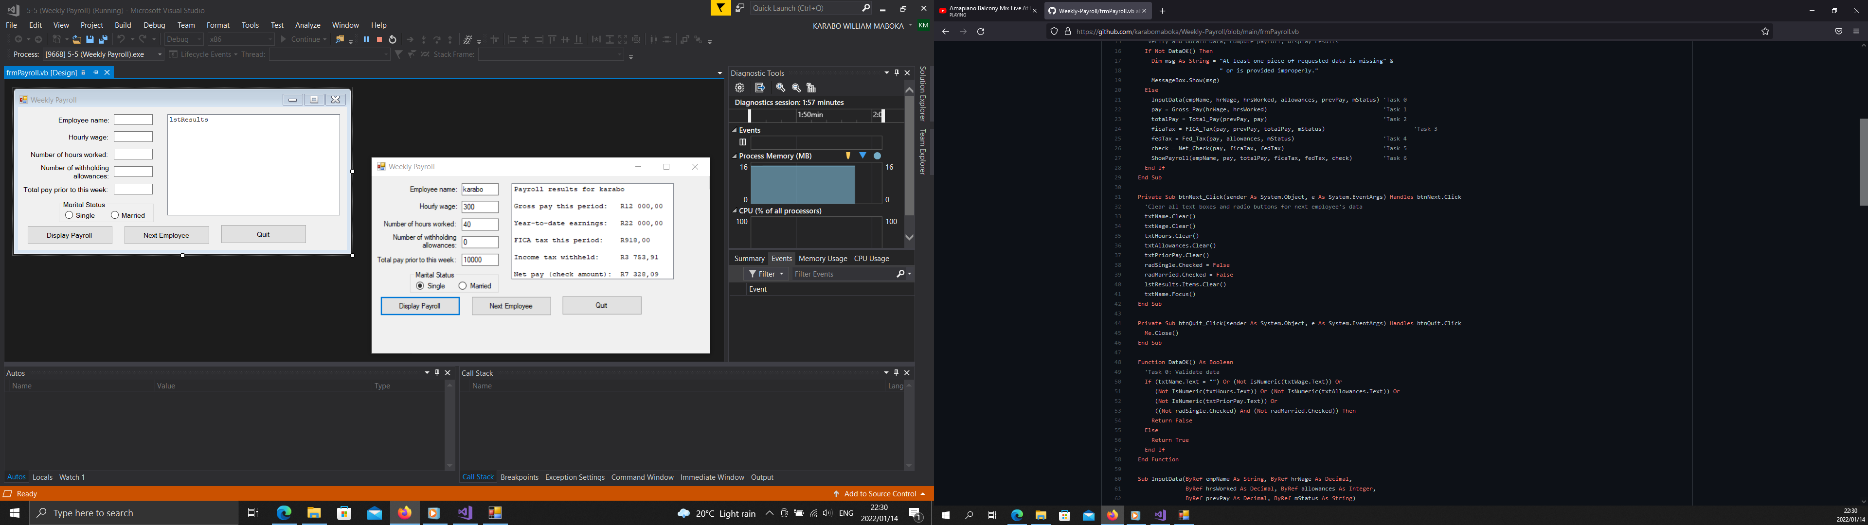Stop debugging with the red square icon

[x=379, y=39]
